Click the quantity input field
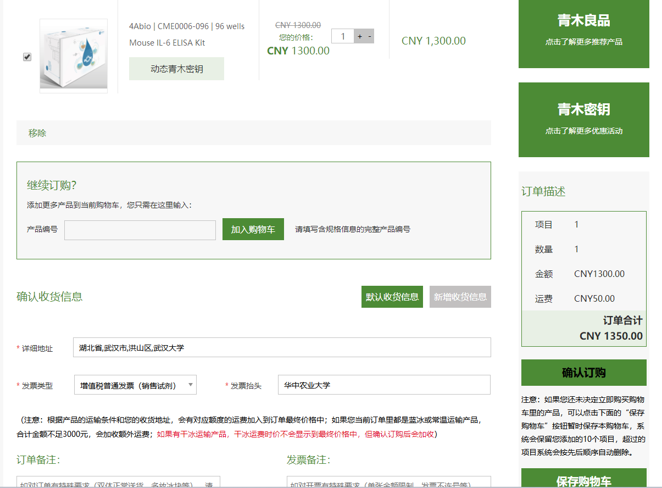Screen dimensions: 662x488 tap(343, 36)
